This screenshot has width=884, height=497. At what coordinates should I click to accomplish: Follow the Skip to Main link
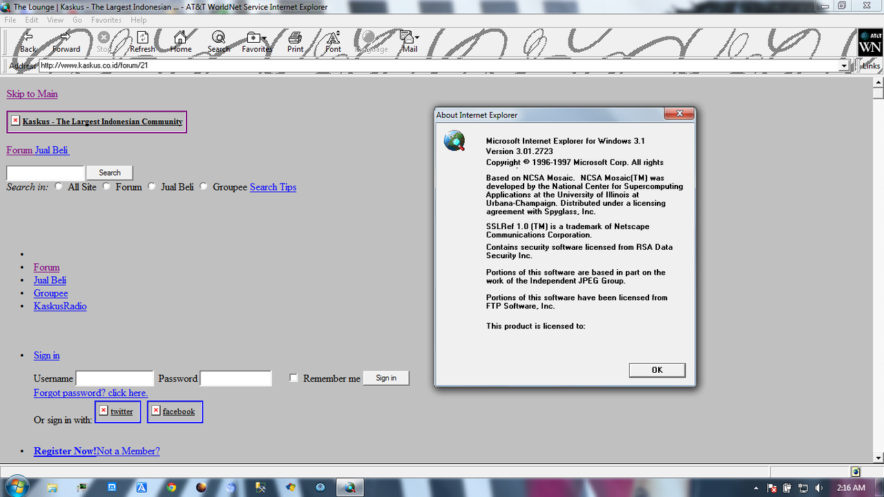[32, 94]
